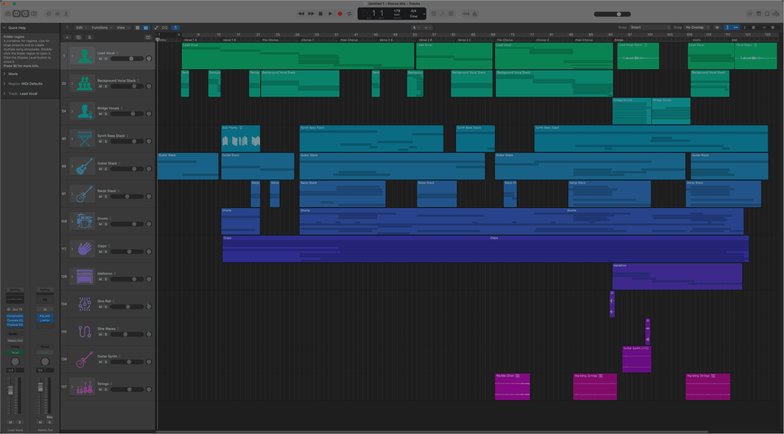Adjust the horizontal zoom slider

pos(773,28)
